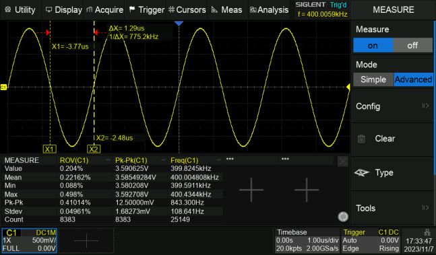Turn Measure off

click(412, 45)
